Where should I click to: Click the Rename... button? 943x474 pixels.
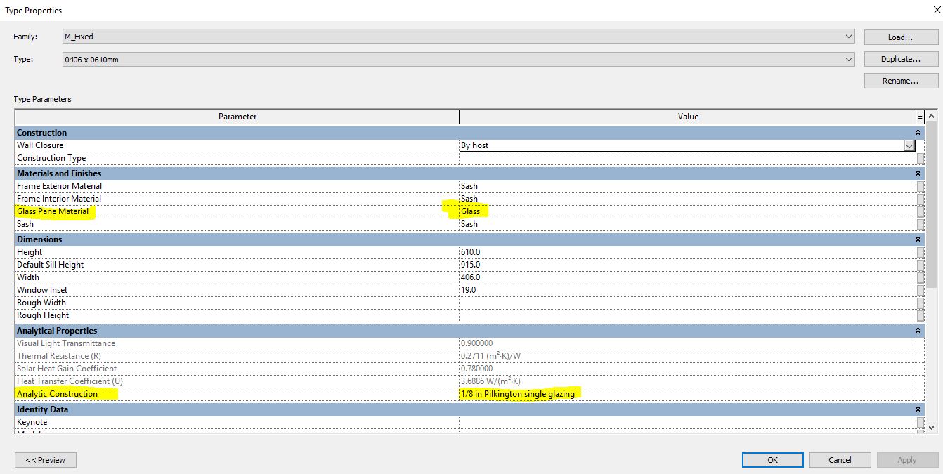click(901, 81)
